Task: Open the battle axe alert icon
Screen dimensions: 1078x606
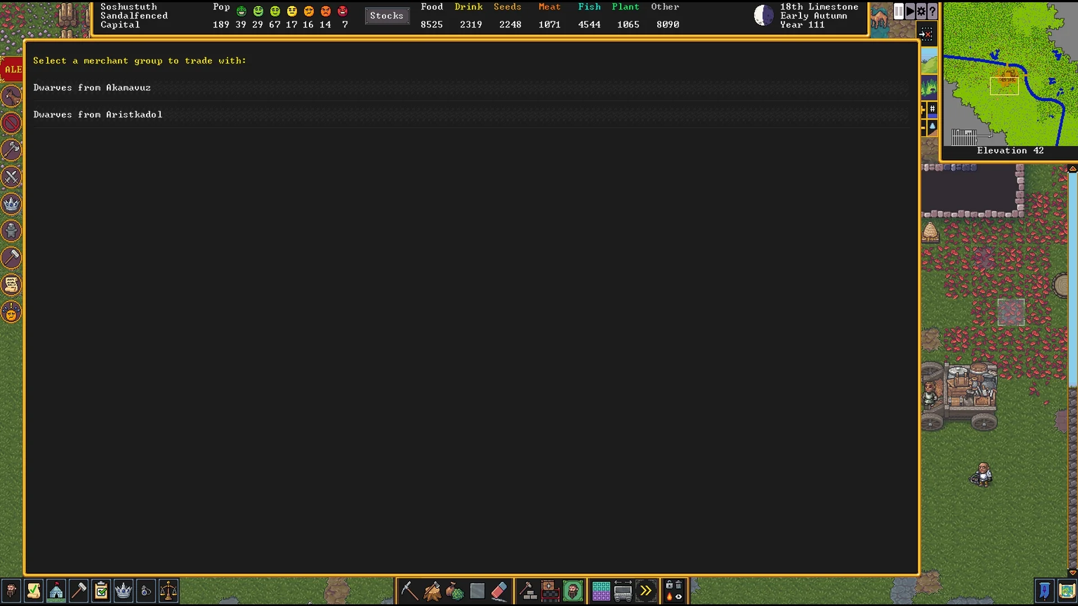Action: pos(11,150)
